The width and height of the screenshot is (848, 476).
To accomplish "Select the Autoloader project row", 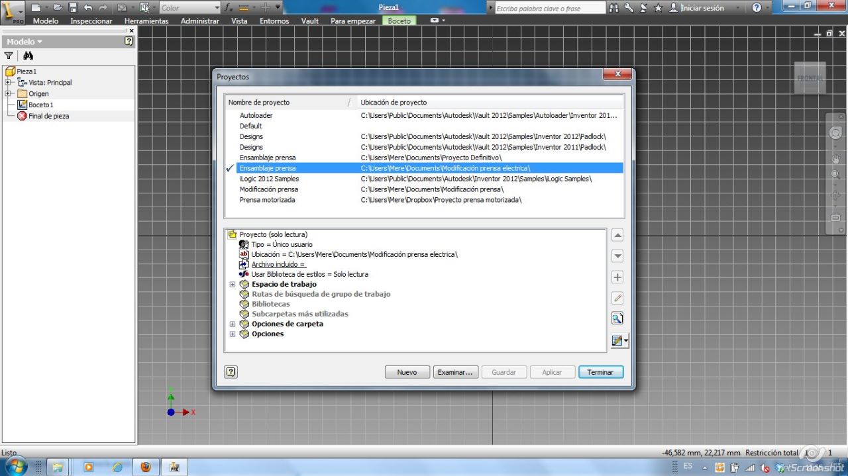I will (x=424, y=115).
